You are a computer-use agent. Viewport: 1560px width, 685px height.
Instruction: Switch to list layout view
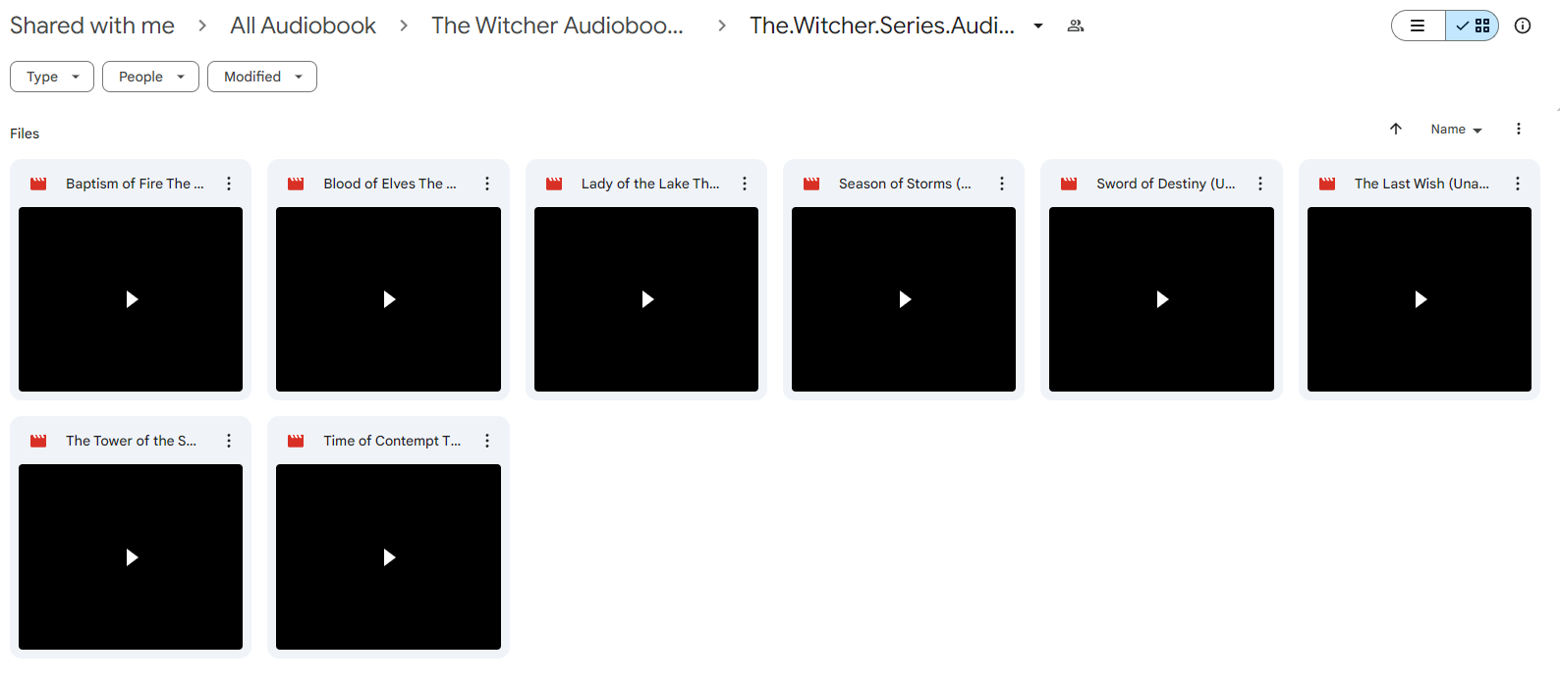coord(1418,26)
